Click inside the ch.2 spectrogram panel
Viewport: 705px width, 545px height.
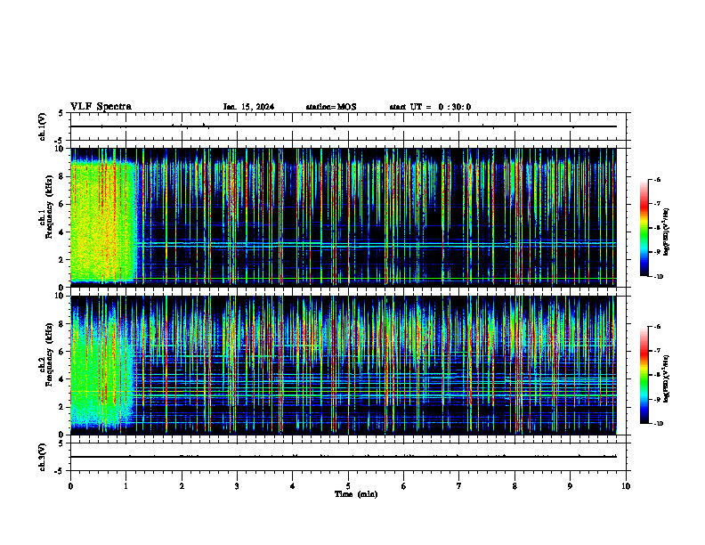344,365
